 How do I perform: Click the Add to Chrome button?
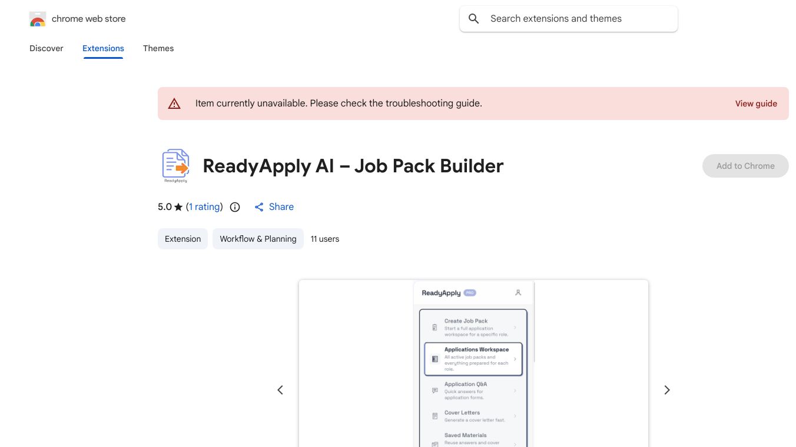coord(745,166)
